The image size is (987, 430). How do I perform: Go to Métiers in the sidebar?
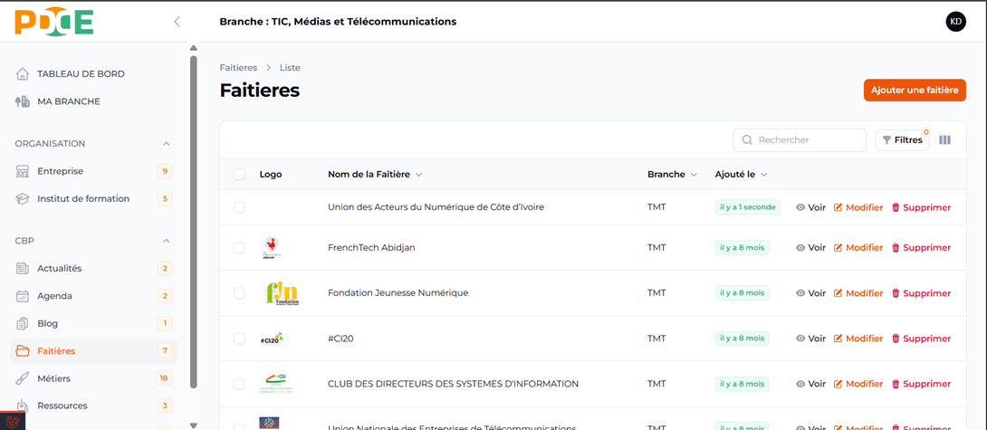tap(53, 378)
